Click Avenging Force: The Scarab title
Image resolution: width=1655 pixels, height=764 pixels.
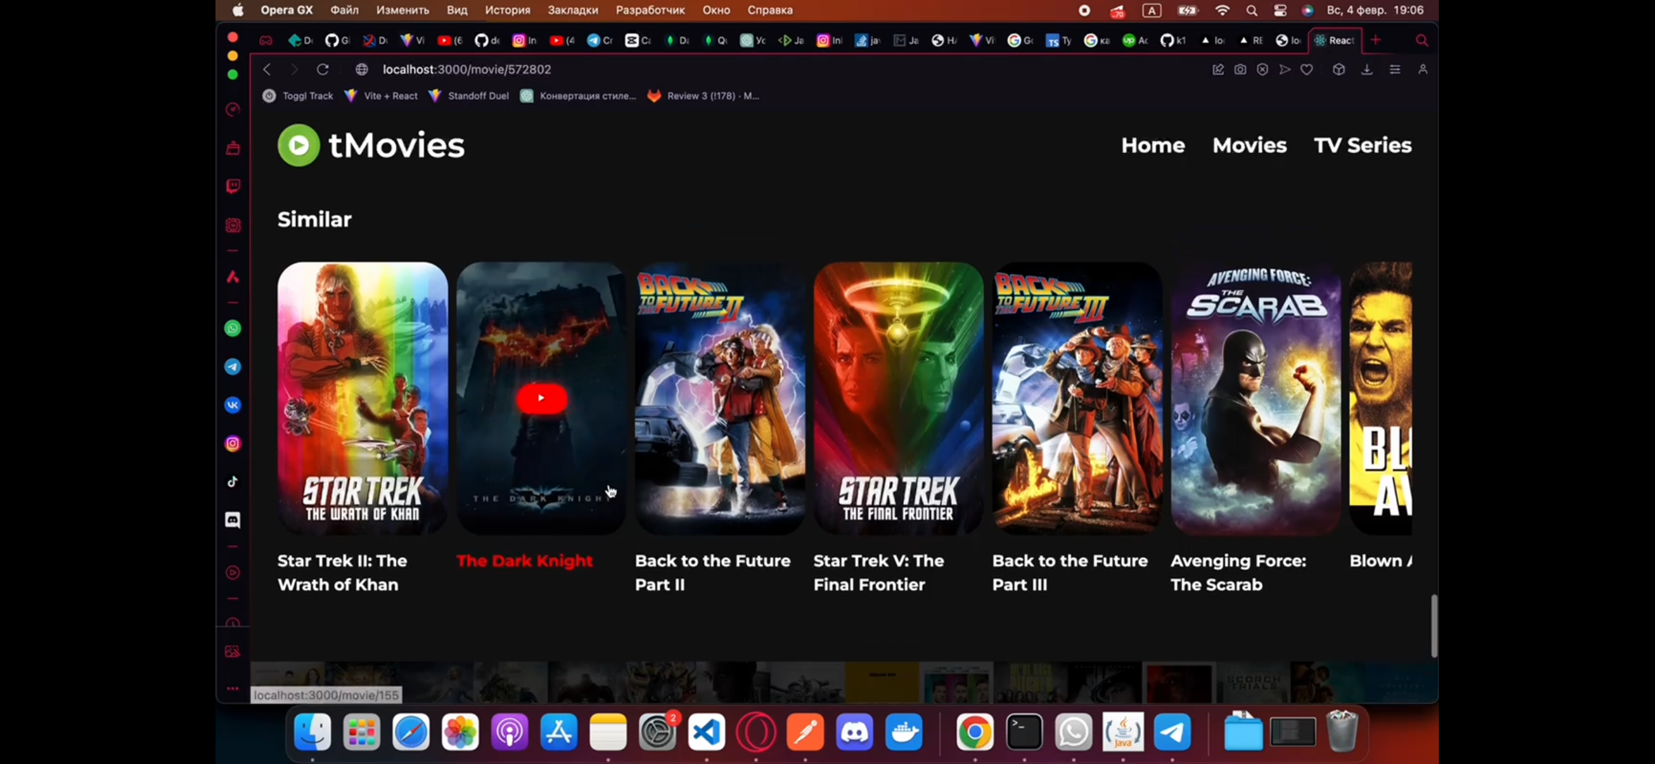[x=1238, y=572]
